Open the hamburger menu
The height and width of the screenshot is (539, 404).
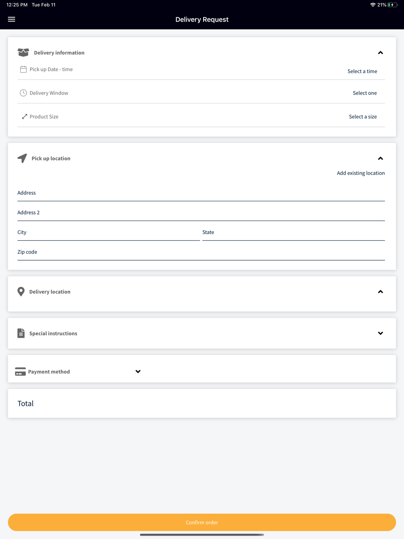[x=11, y=19]
